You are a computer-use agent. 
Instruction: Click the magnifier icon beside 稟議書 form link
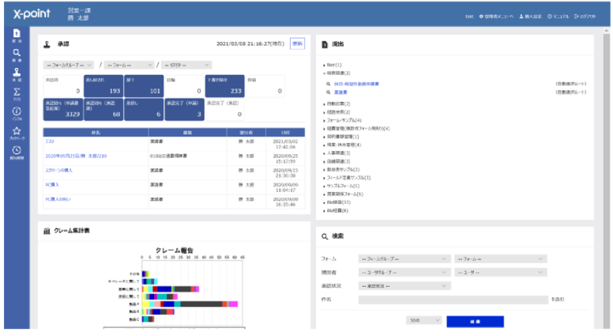pyautogui.click(x=329, y=92)
